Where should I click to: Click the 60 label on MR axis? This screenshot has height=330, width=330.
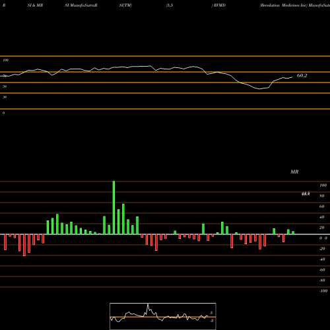[322, 207]
